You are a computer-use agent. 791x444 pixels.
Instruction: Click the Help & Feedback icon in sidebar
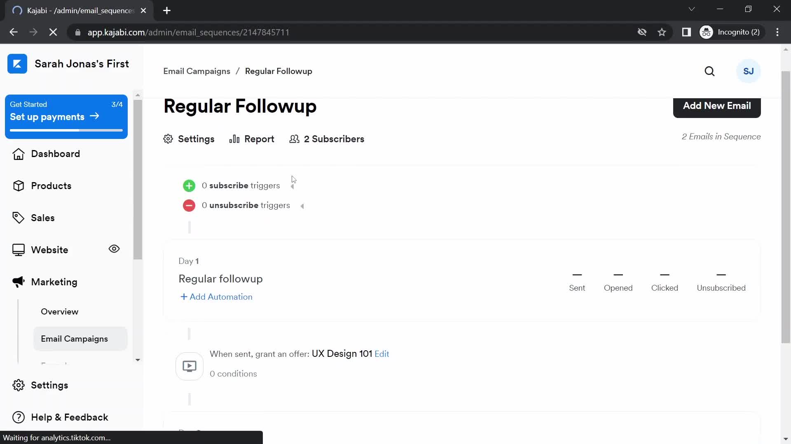[x=18, y=417]
